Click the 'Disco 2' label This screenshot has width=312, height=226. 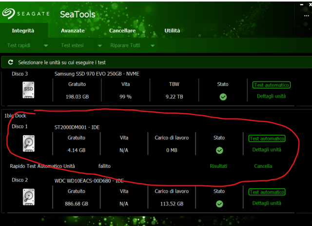19,180
